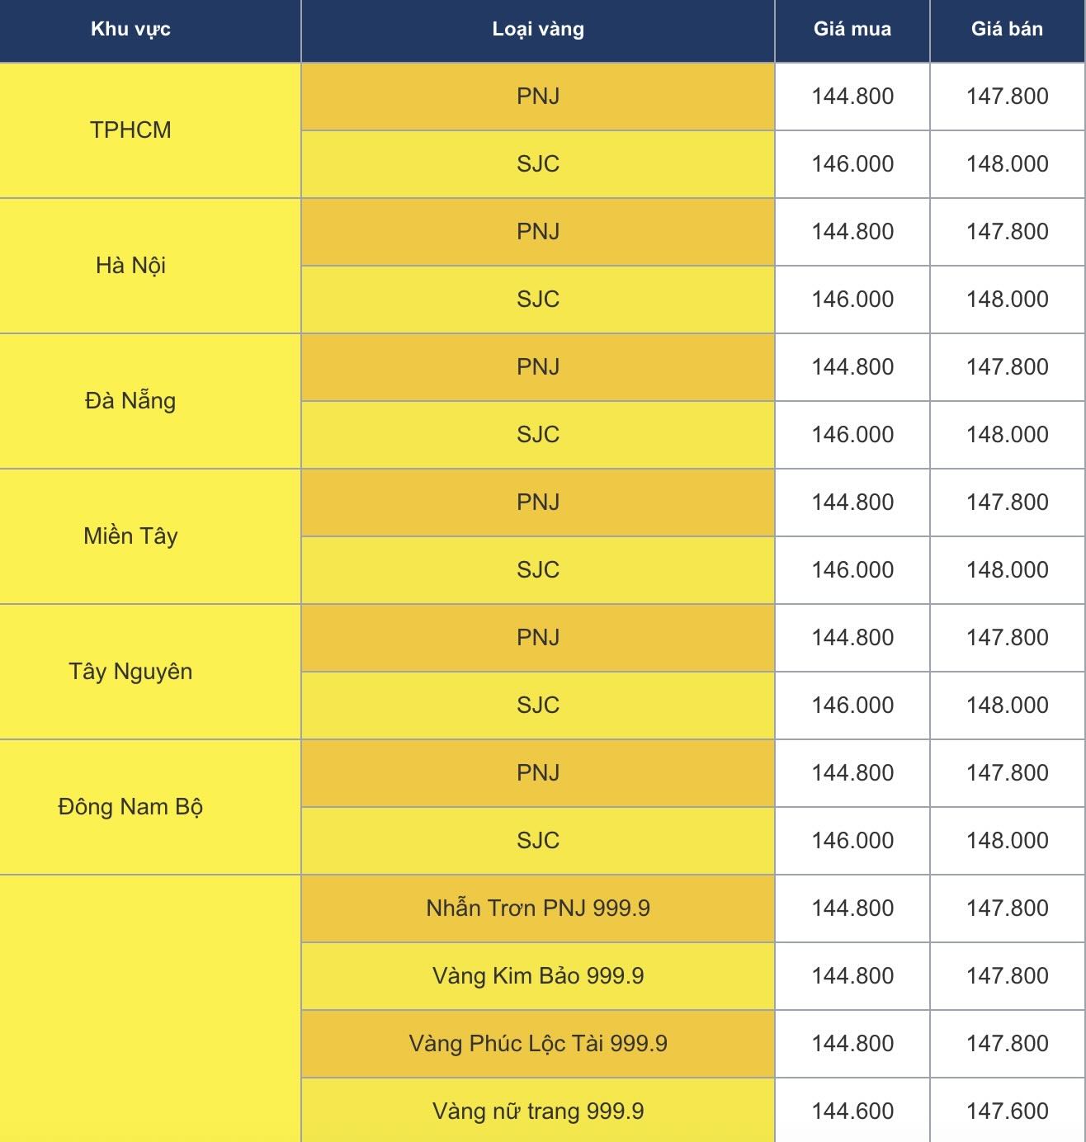The width and height of the screenshot is (1086, 1142).
Task: Select the Miền Tây region cell
Action: pos(130,536)
